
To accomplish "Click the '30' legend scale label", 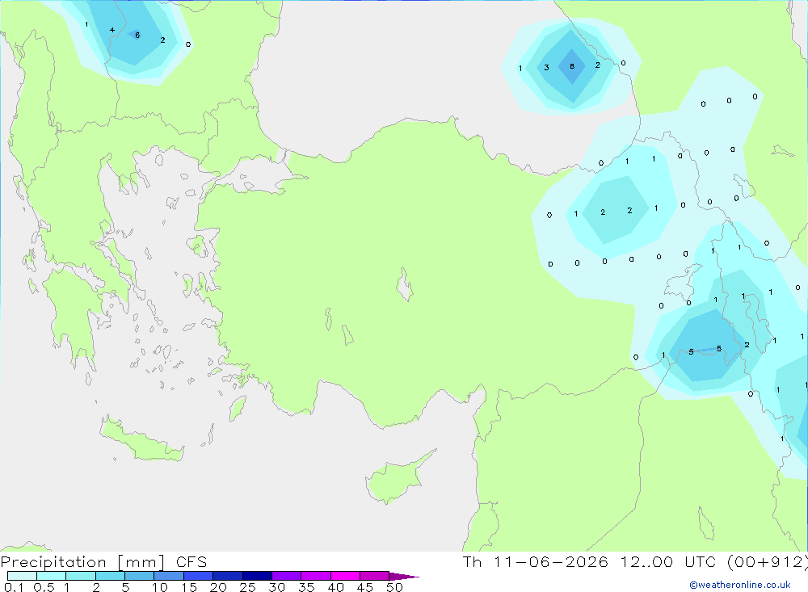I will [x=276, y=587].
